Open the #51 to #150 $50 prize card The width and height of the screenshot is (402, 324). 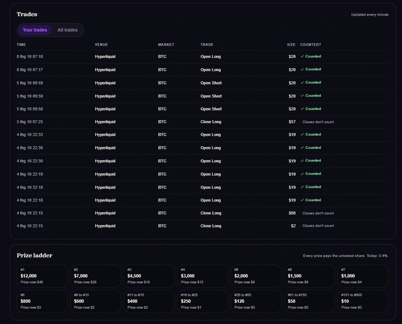[310, 301]
